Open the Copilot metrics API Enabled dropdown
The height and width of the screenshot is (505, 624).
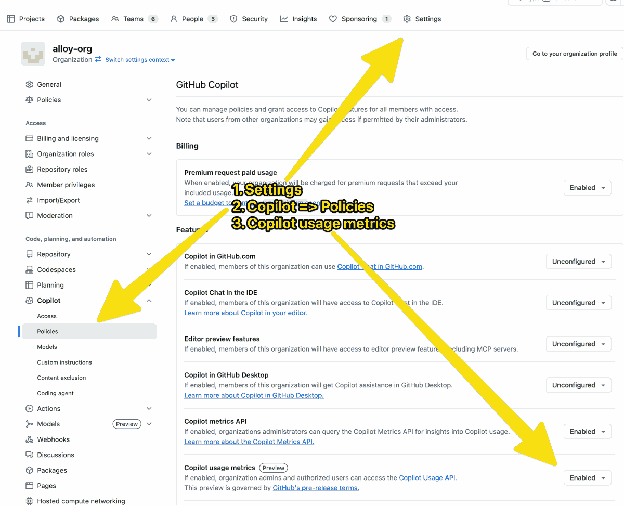(587, 432)
